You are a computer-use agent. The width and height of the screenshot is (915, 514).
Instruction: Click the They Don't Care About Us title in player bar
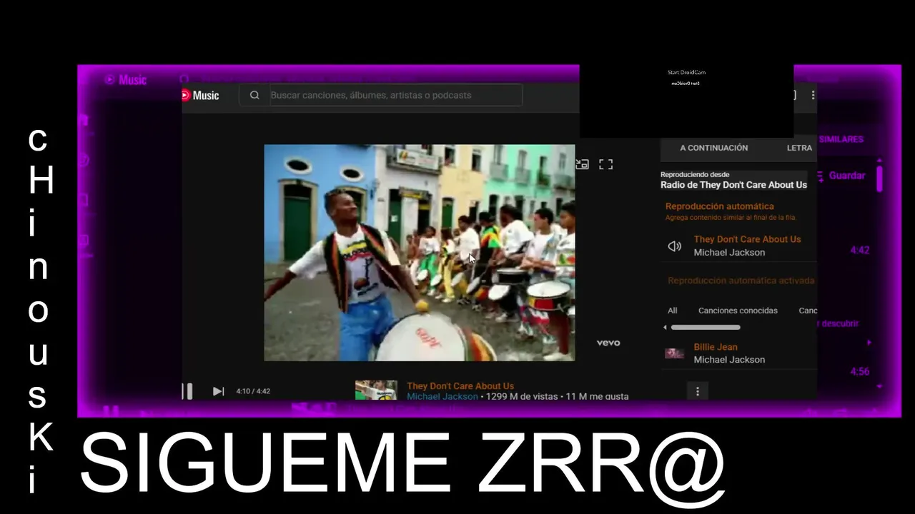[460, 386]
